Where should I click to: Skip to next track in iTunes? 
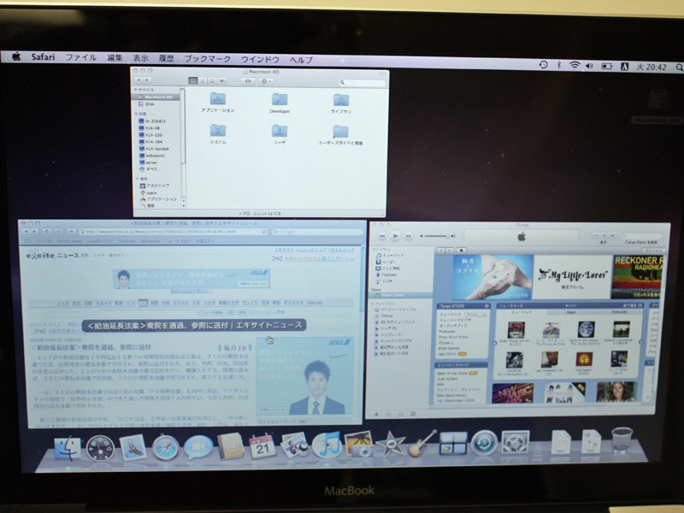click(409, 236)
